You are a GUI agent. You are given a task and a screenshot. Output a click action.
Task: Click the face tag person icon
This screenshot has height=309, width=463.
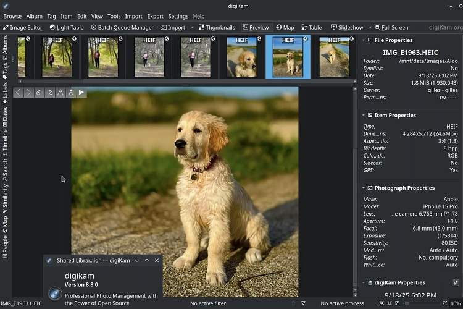[x=60, y=93]
